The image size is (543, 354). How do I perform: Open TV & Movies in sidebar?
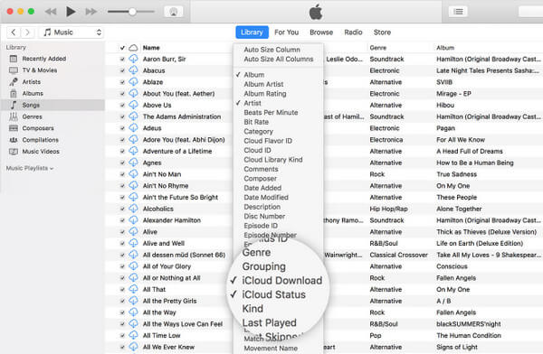pos(40,70)
